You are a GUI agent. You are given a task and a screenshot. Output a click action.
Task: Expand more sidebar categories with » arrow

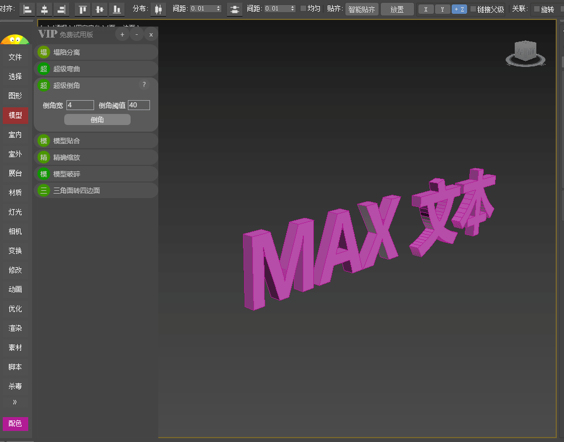15,402
